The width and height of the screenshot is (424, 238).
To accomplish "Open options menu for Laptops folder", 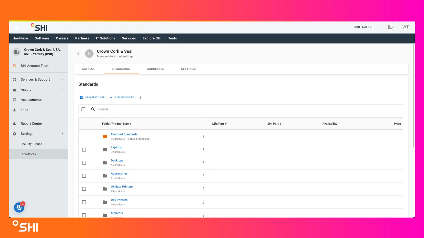I will (x=203, y=150).
